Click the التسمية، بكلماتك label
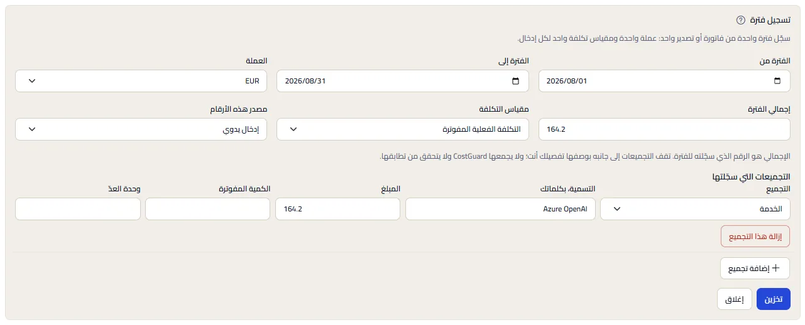The width and height of the screenshot is (805, 325). click(x=566, y=189)
